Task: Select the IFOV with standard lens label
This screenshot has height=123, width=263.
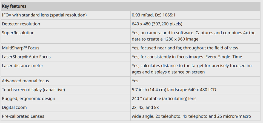Action: [44, 15]
